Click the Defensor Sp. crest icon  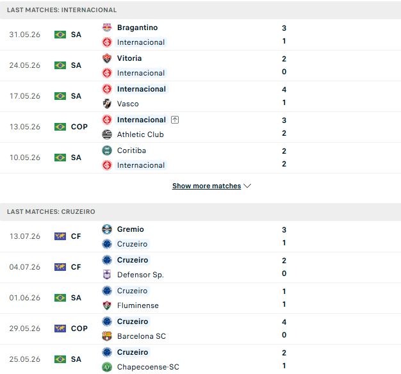107,275
